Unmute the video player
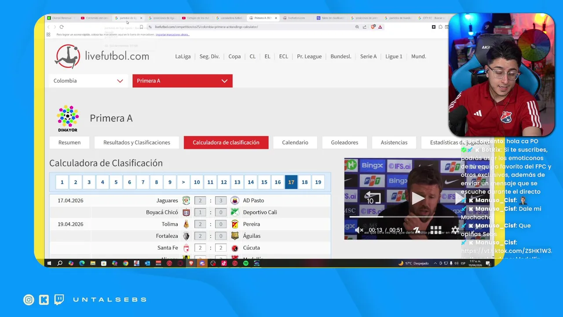Image resolution: width=563 pixels, height=317 pixels. 359,230
